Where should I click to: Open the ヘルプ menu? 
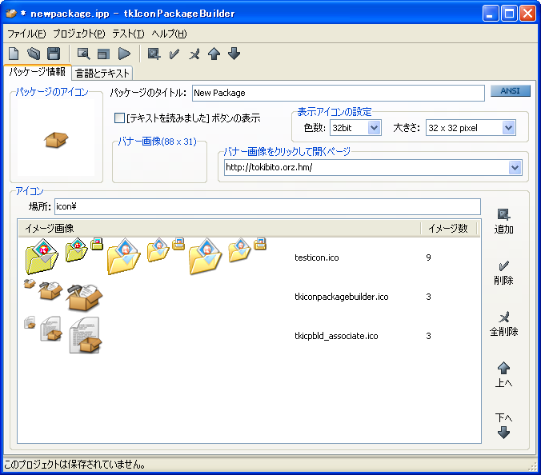pyautogui.click(x=169, y=34)
